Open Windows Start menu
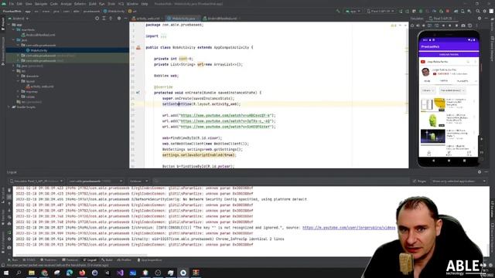This screenshot has height=278, width=495. tap(6, 273)
